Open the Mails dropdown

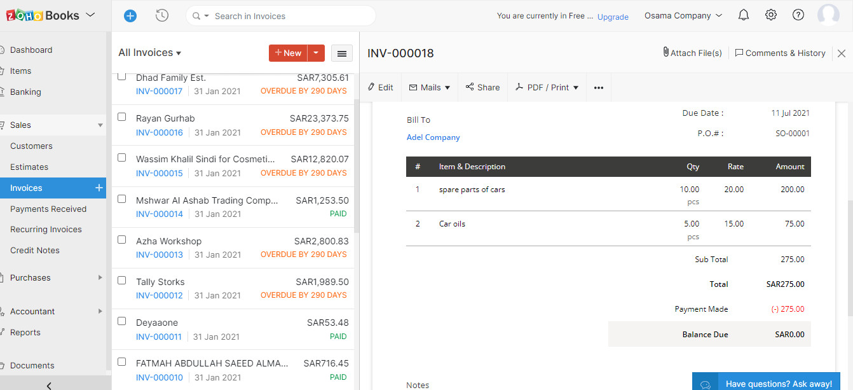tap(430, 88)
